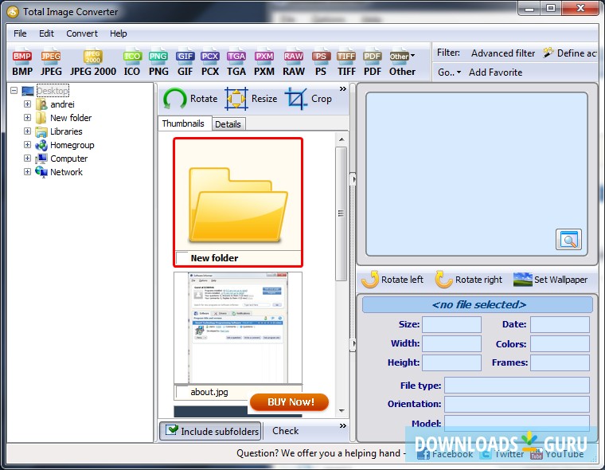The height and width of the screenshot is (470, 605).
Task: Convert to ICO format
Action: [132, 63]
